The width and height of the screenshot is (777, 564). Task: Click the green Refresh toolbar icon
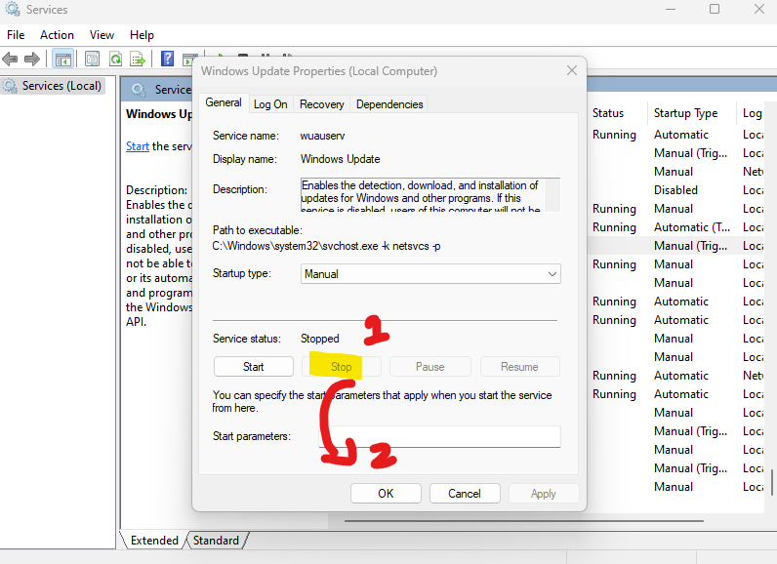pos(115,60)
